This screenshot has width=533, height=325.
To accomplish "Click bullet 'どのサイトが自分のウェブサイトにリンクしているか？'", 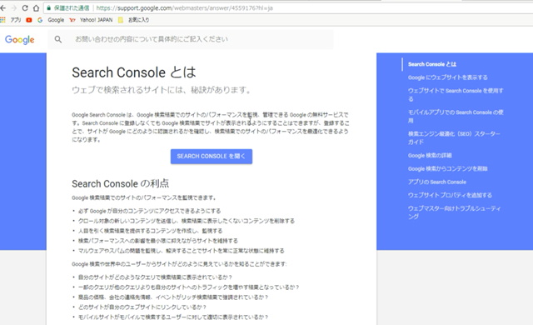I will pos(142,307).
